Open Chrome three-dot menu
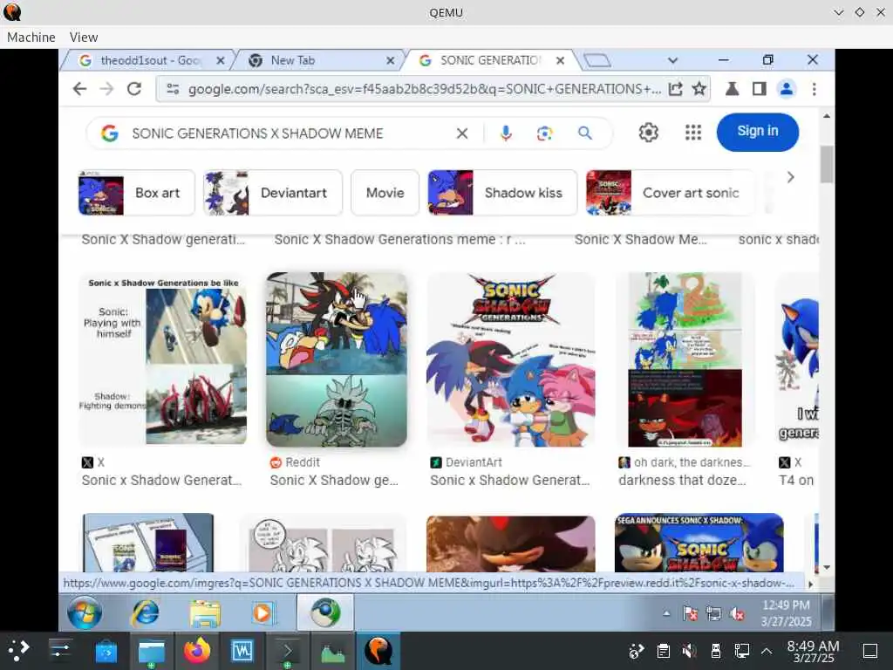This screenshot has height=670, width=893. pyautogui.click(x=814, y=89)
